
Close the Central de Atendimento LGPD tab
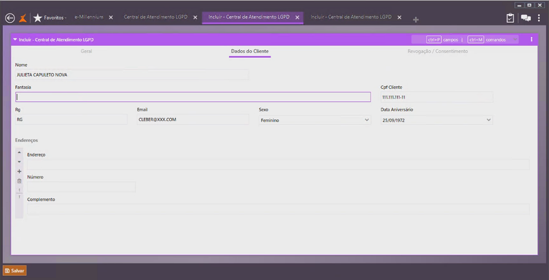point(195,17)
